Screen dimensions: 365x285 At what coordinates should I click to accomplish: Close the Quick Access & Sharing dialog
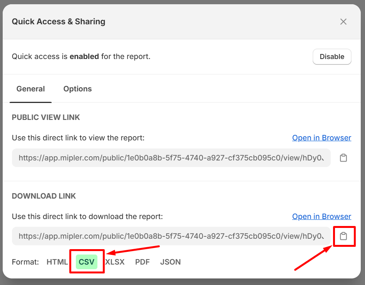343,22
